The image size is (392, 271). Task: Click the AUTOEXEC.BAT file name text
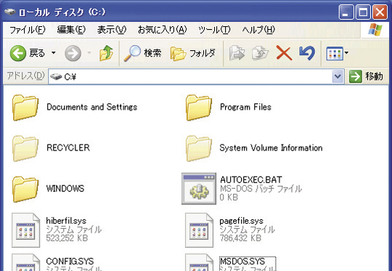point(251,179)
